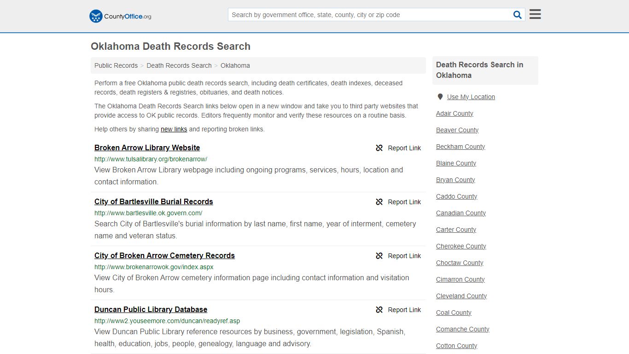
Task: Open Public Records breadcrumb
Action: click(x=116, y=65)
